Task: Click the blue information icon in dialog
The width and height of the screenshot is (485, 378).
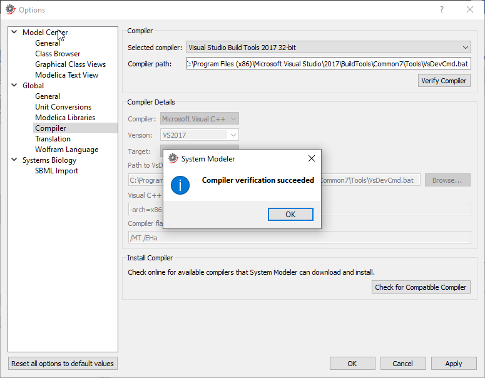Action: (x=180, y=185)
